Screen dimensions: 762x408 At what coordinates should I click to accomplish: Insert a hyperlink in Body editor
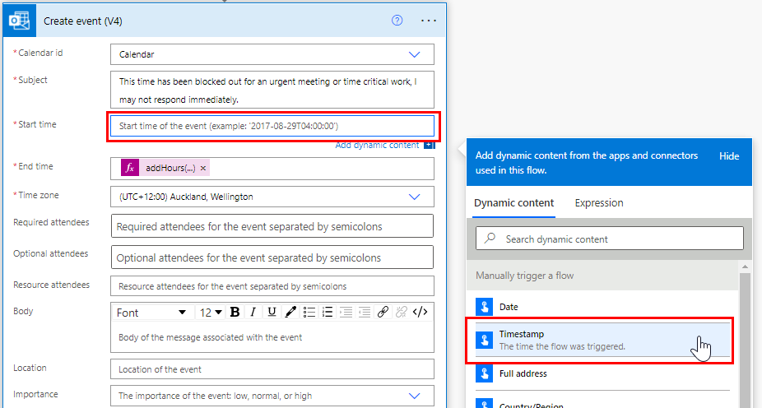pyautogui.click(x=383, y=312)
